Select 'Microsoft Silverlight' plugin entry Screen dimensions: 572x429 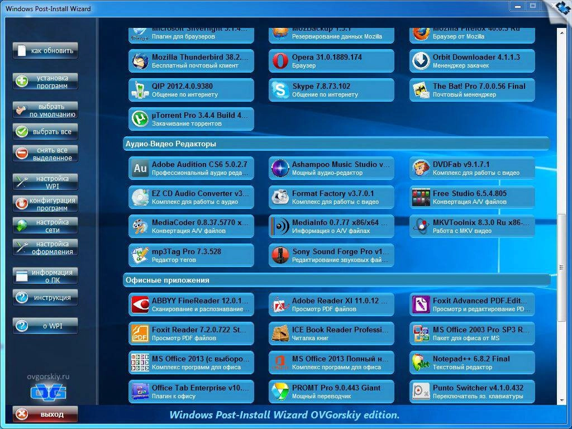pyautogui.click(x=191, y=35)
